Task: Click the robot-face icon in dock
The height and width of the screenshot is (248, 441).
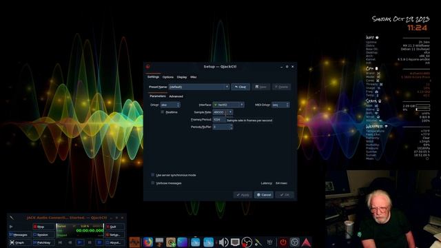Action: [269, 242]
